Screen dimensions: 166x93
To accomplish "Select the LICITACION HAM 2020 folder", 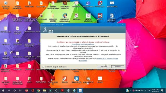I will (29, 56).
